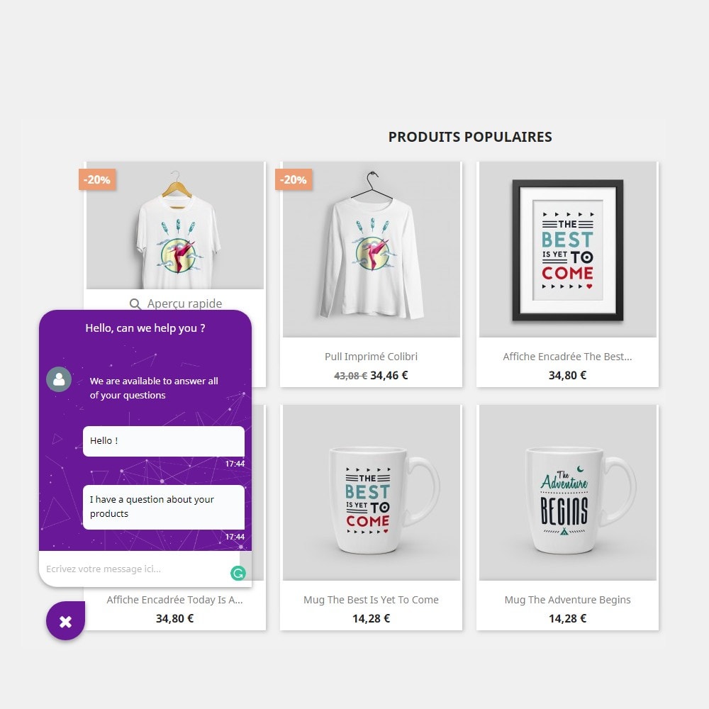The image size is (709, 709).
Task: Open the Mug The Adventure Begins title
Action: [x=567, y=600]
